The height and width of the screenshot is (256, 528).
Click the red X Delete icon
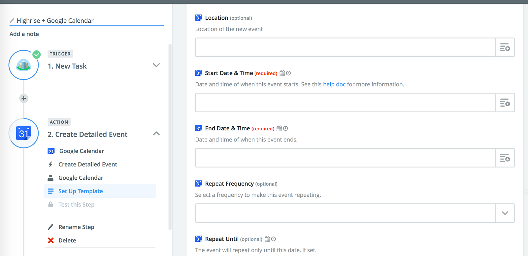click(51, 241)
